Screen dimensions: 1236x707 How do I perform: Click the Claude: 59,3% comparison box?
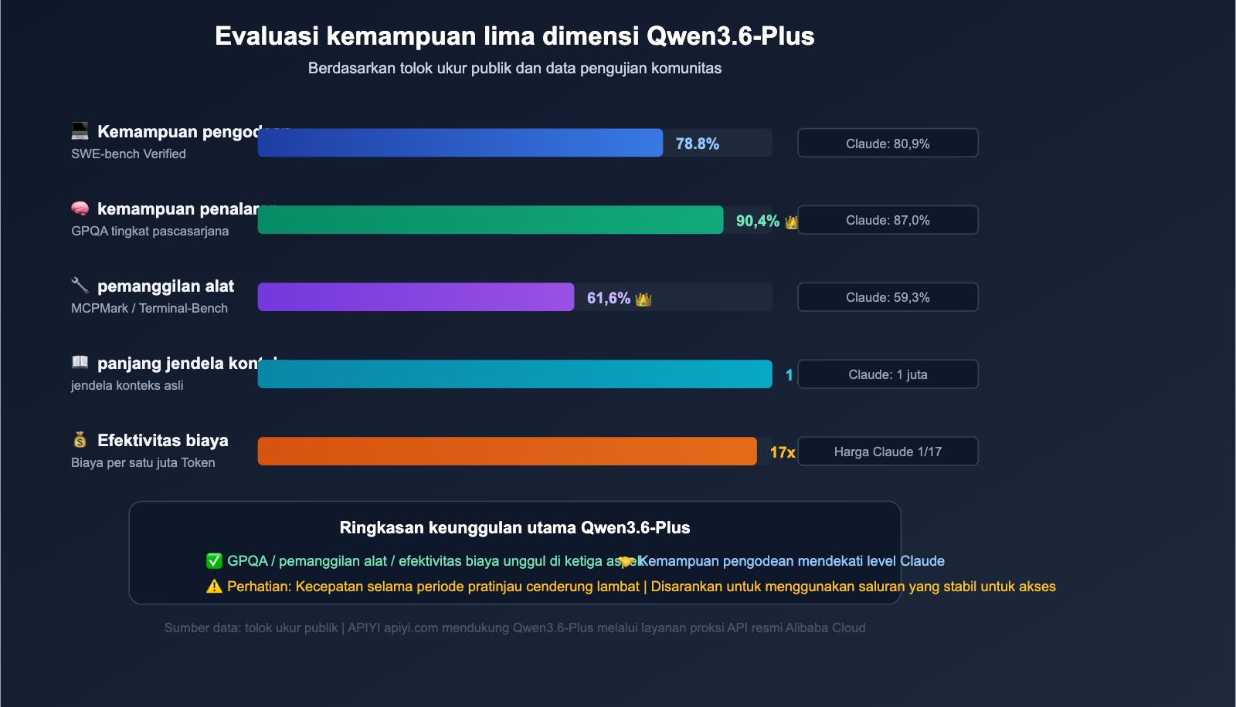click(888, 297)
